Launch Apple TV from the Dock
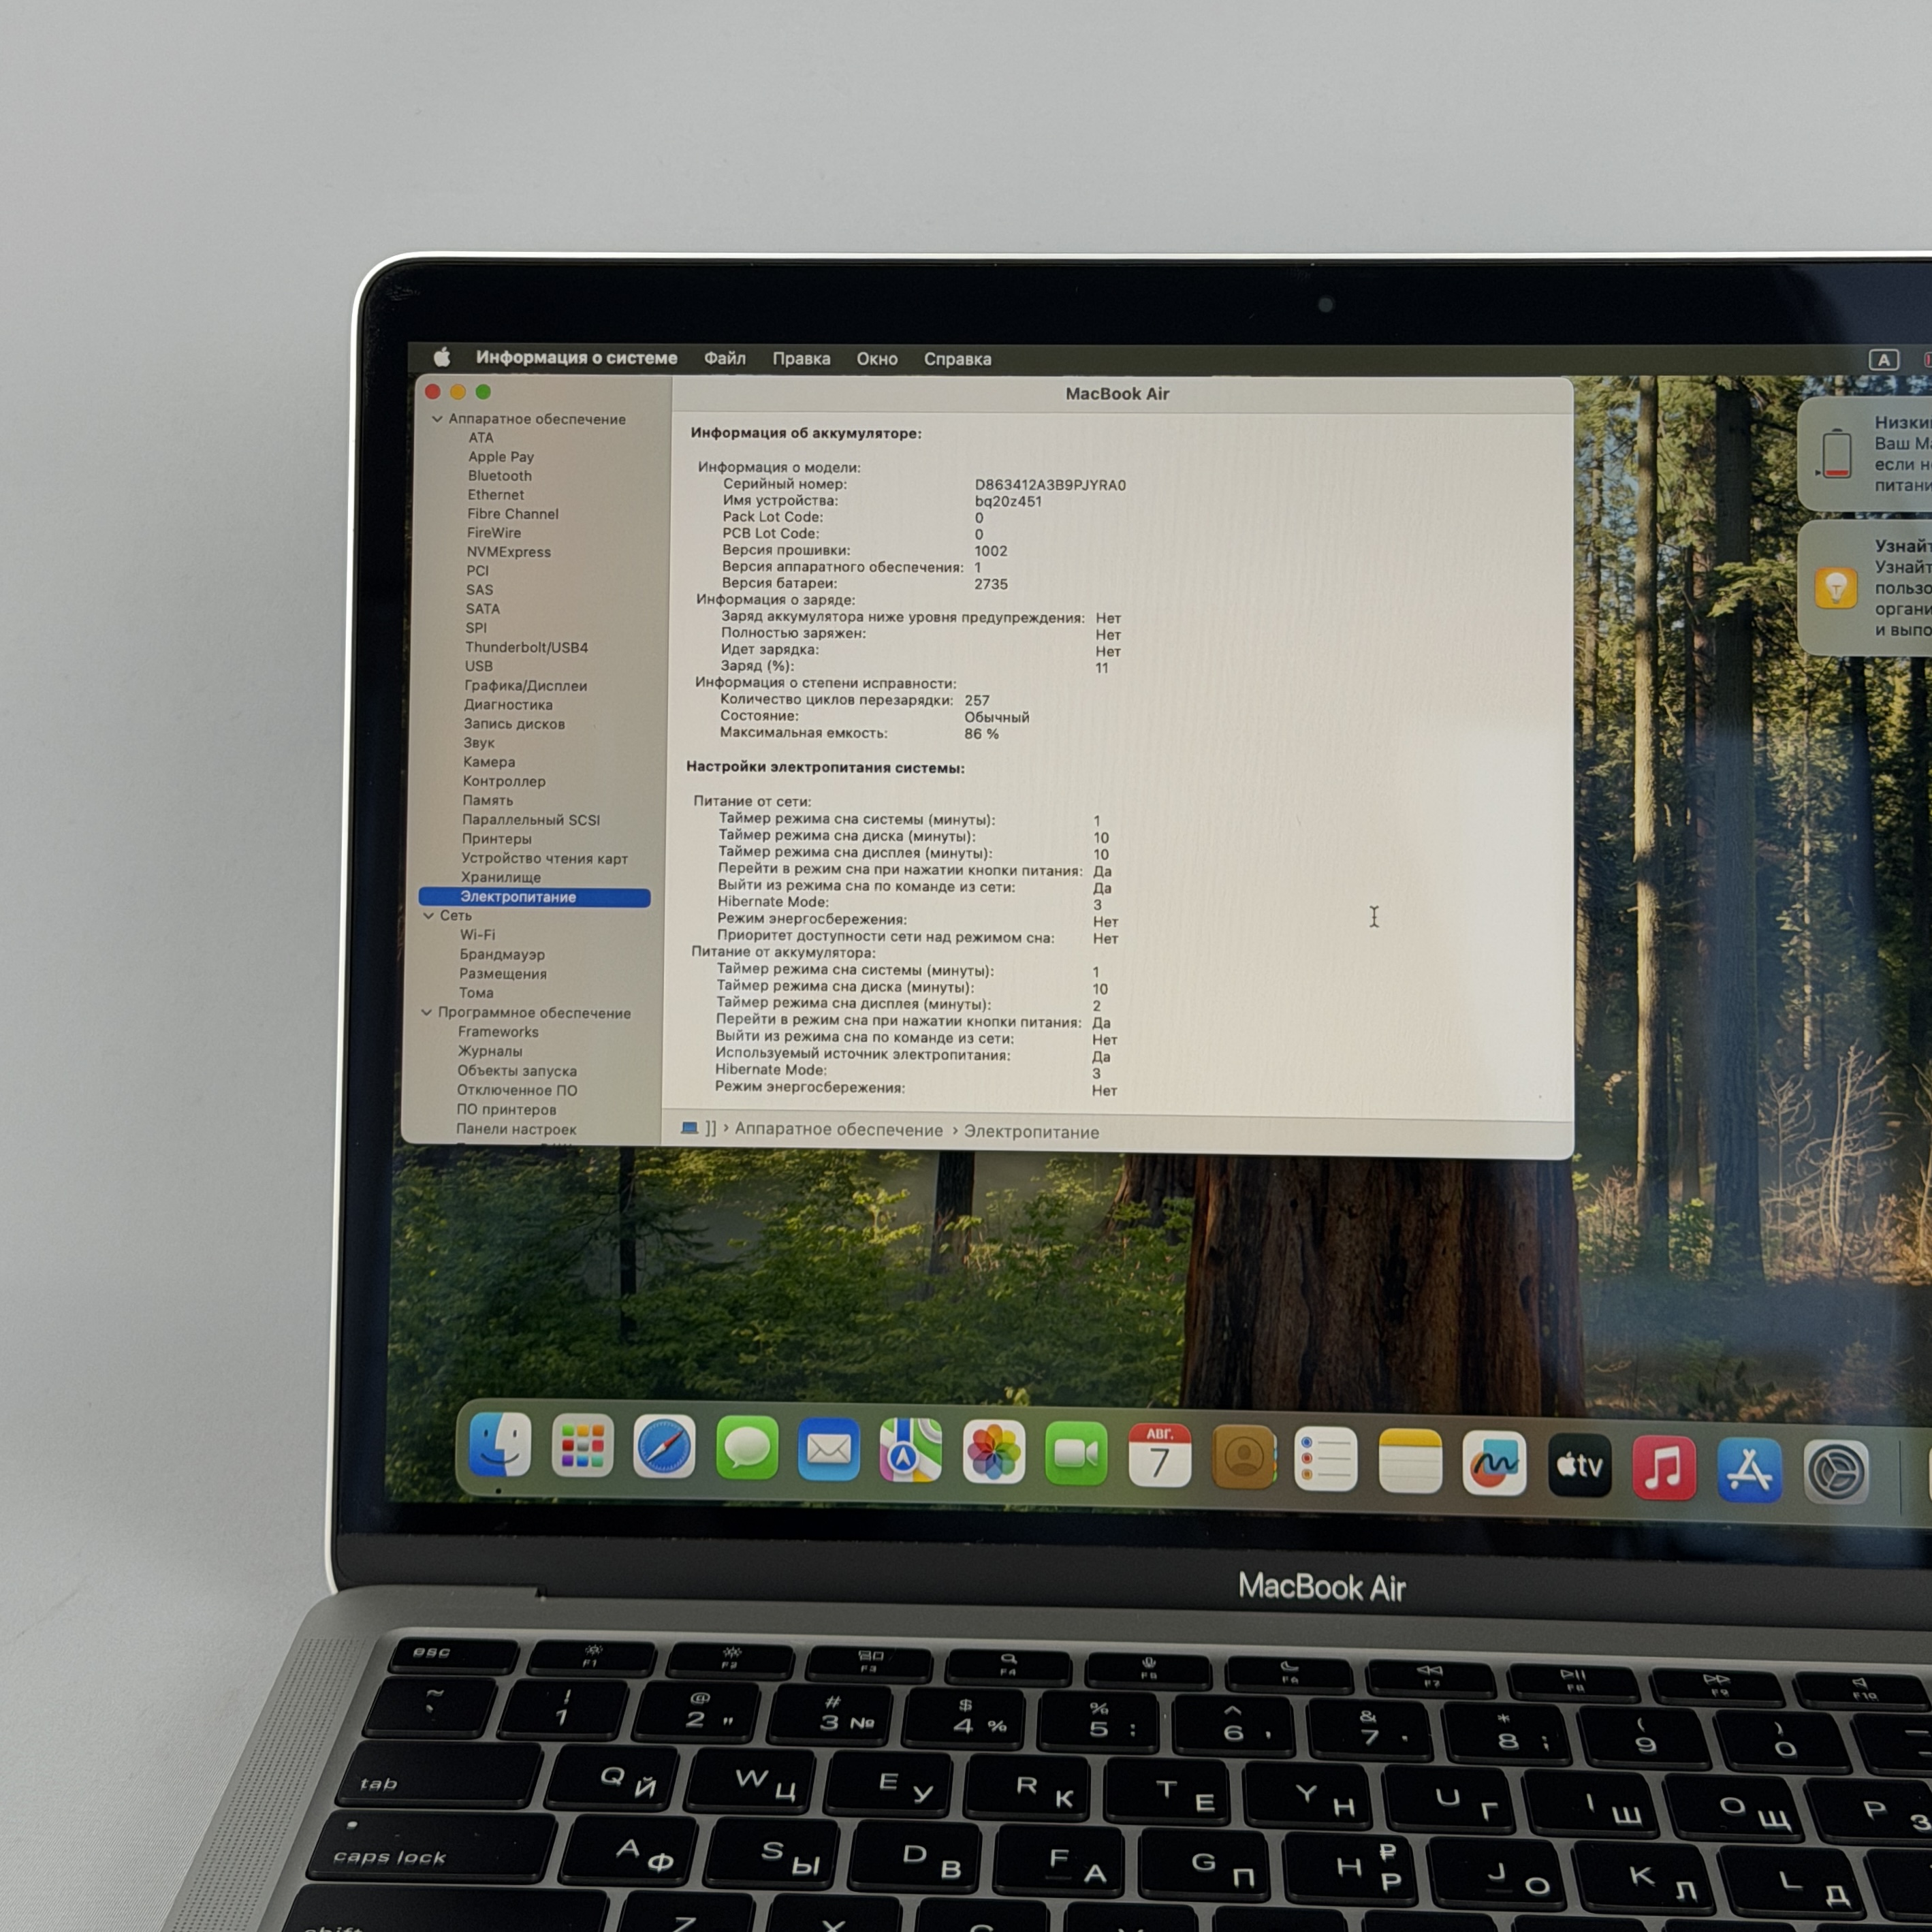Screen dimensions: 1932x1932 1579,1465
